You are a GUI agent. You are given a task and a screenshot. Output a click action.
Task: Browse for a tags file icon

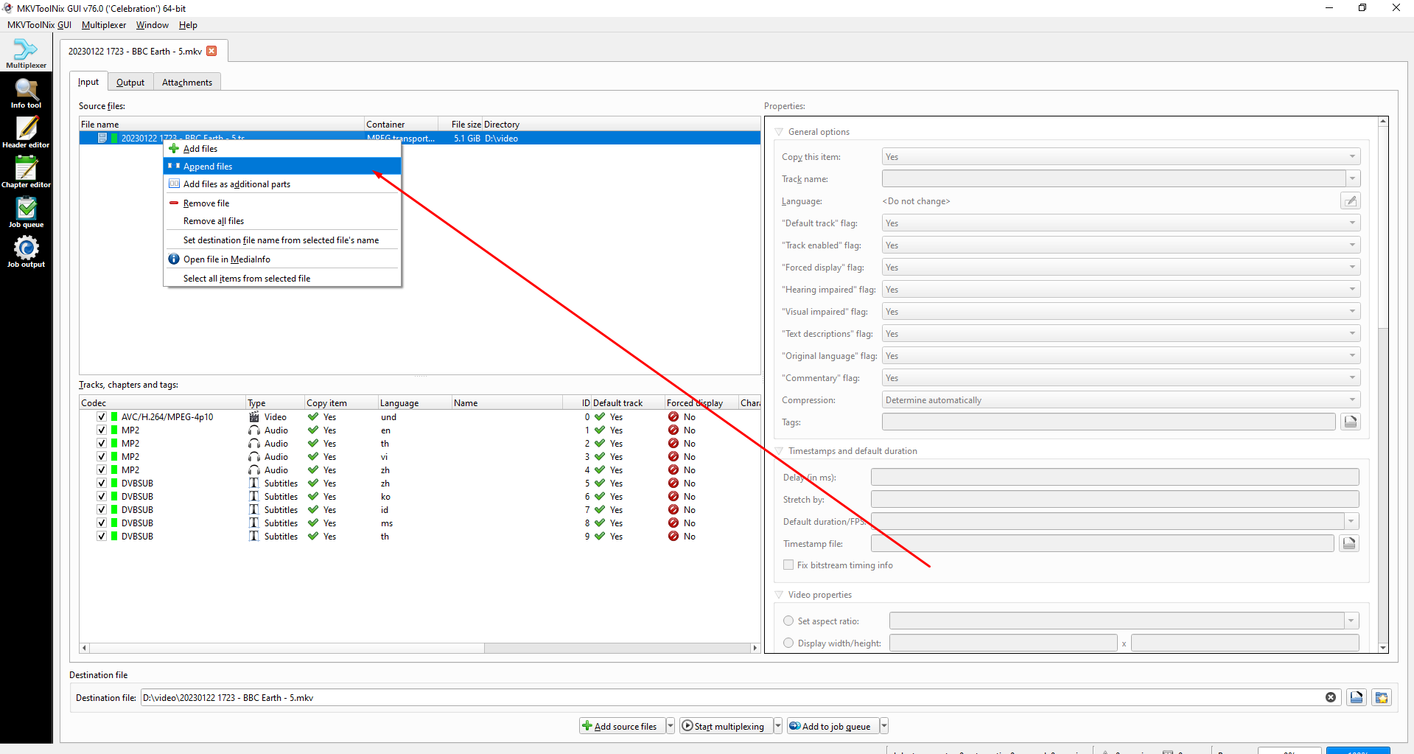click(x=1350, y=422)
